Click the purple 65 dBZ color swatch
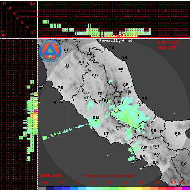This screenshot has width=190, height=190. click(186, 188)
